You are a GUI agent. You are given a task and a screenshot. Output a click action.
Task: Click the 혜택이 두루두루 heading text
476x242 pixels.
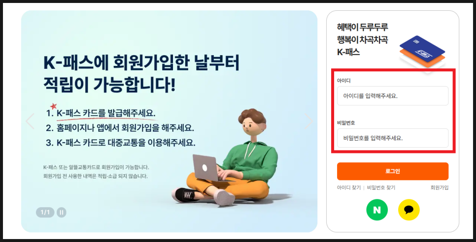[x=363, y=27]
